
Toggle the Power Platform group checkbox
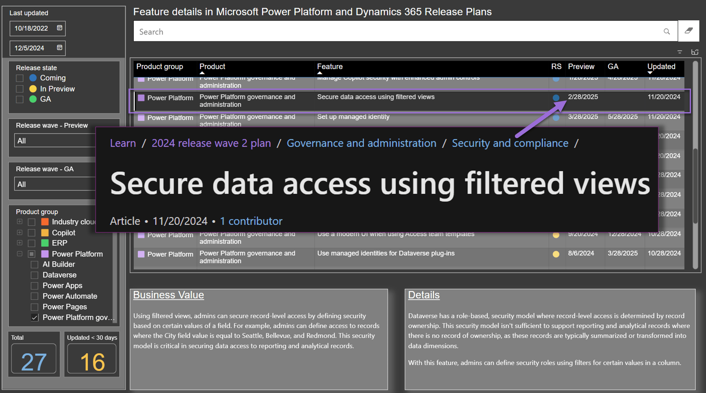pyautogui.click(x=31, y=254)
